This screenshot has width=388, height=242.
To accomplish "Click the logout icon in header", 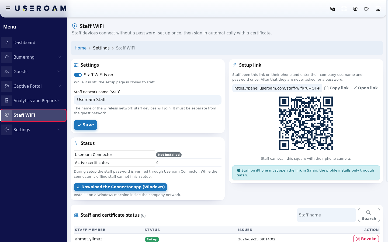I will coord(366,9).
